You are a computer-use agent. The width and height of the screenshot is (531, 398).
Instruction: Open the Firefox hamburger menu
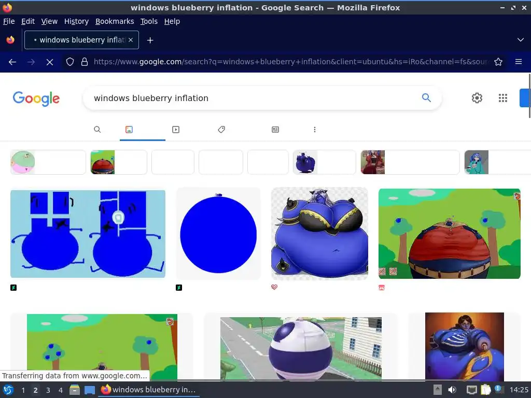point(518,62)
